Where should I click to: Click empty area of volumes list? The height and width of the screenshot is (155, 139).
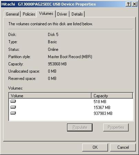(x=71, y=118)
